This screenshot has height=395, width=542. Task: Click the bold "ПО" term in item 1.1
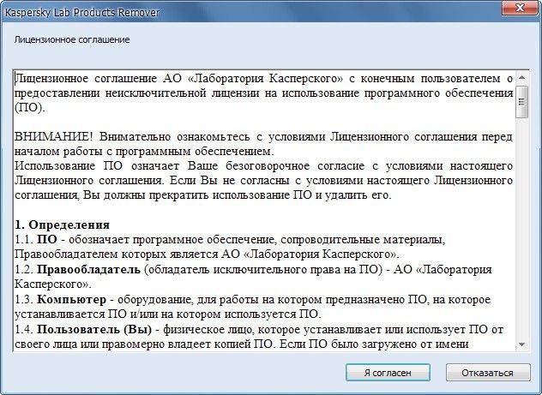click(x=47, y=240)
